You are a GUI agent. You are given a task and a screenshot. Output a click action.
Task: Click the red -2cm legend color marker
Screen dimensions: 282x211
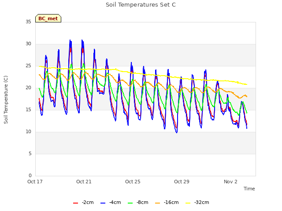tap(75, 203)
